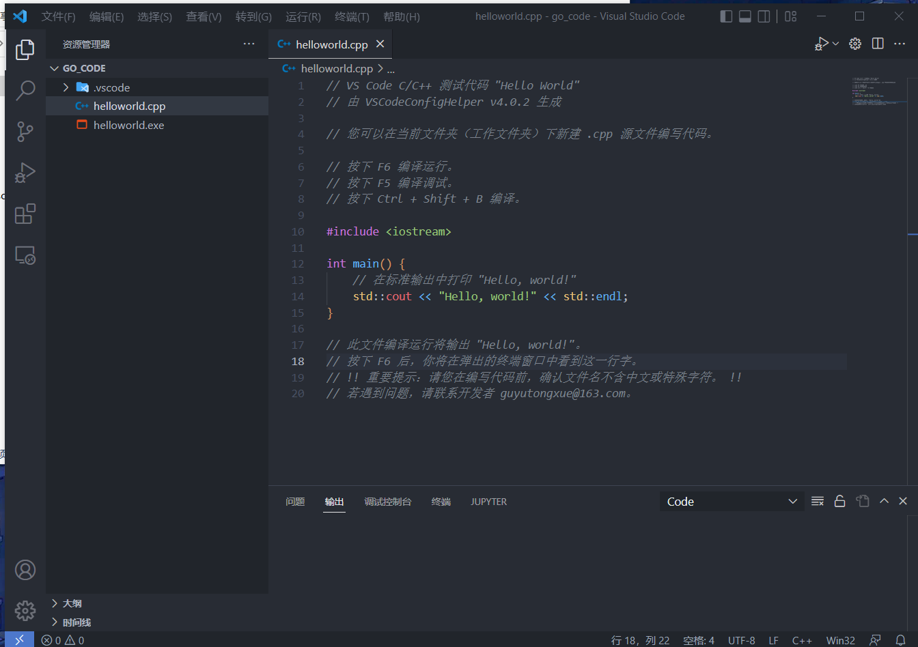Image resolution: width=918 pixels, height=647 pixels.
Task: Switch to the 调试控制台 panel tab
Action: (388, 502)
